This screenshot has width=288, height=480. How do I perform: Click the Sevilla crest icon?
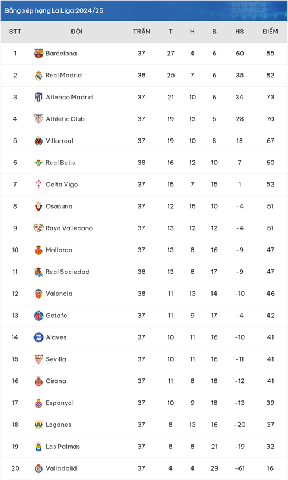(x=39, y=359)
